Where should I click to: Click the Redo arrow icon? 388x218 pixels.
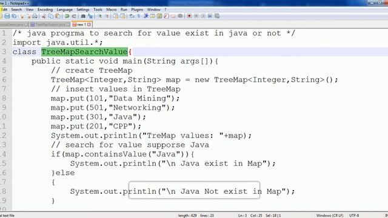[74, 16]
